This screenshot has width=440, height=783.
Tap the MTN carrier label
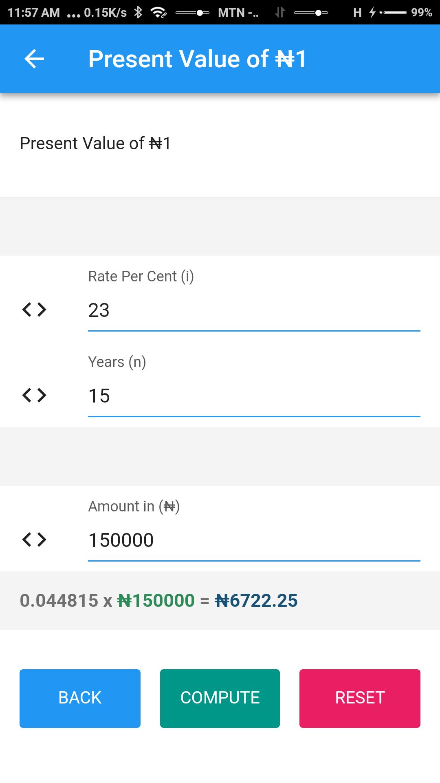tap(238, 13)
